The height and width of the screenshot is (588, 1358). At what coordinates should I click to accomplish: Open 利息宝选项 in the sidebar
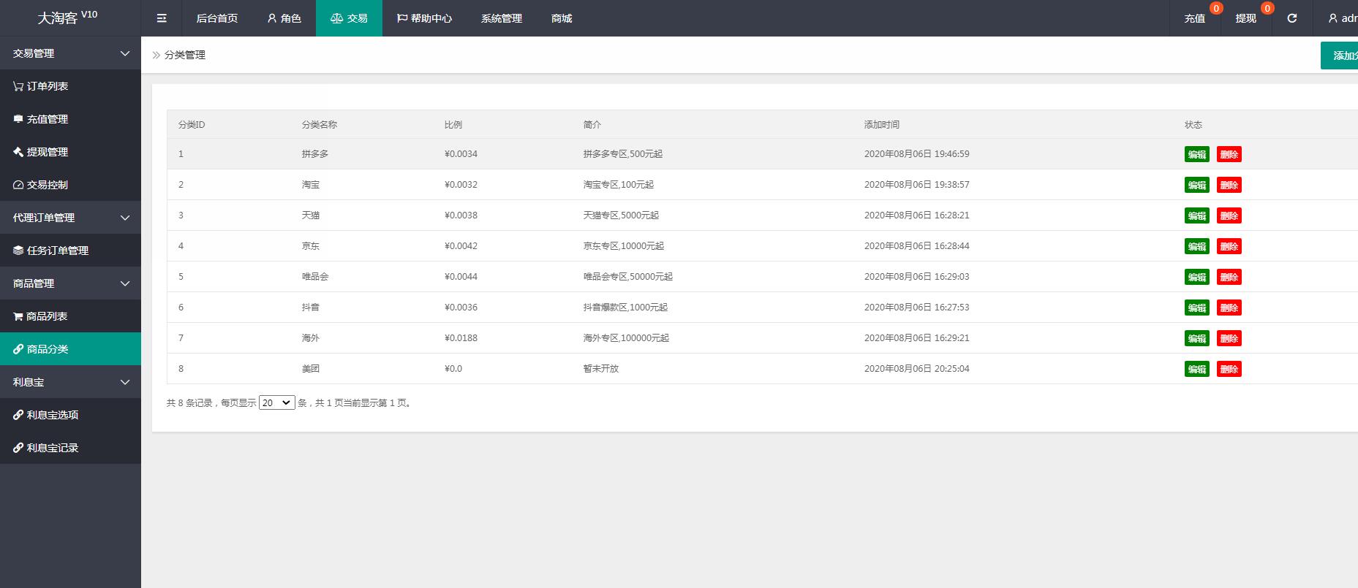click(x=52, y=415)
